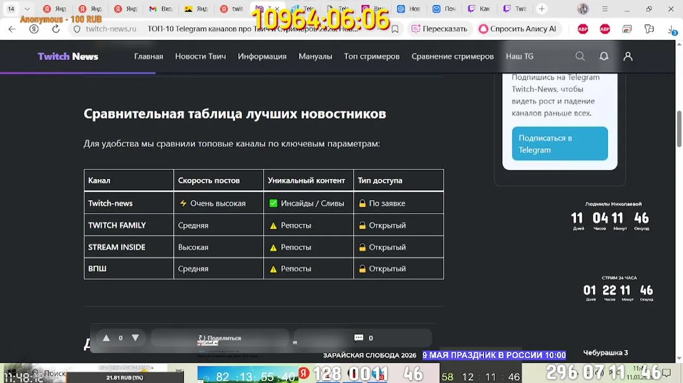Open the Главная menu item
683x383 pixels.
tap(148, 56)
